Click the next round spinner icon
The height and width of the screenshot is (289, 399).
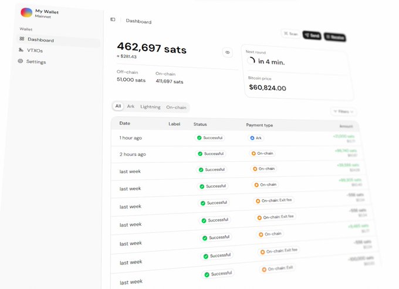click(251, 60)
